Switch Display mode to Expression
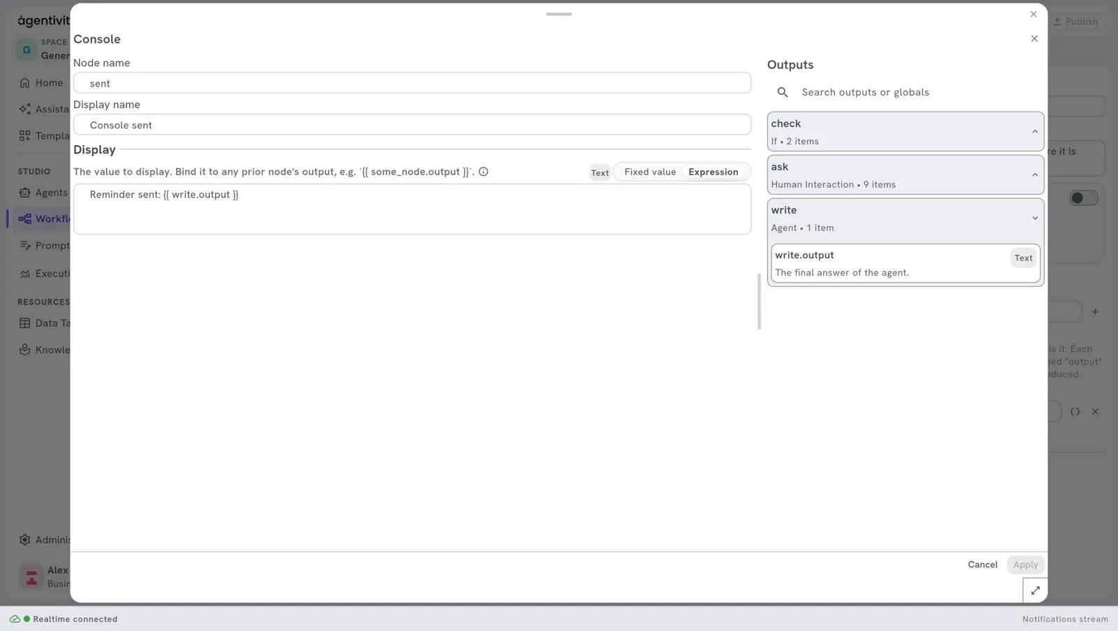This screenshot has width=1118, height=631. [x=713, y=172]
